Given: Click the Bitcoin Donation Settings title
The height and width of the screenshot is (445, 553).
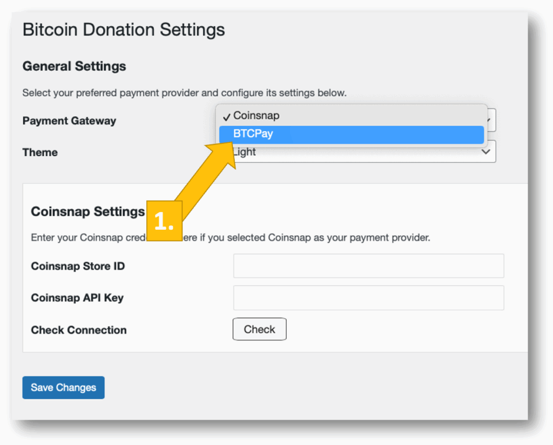Looking at the screenshot, I should 124,30.
